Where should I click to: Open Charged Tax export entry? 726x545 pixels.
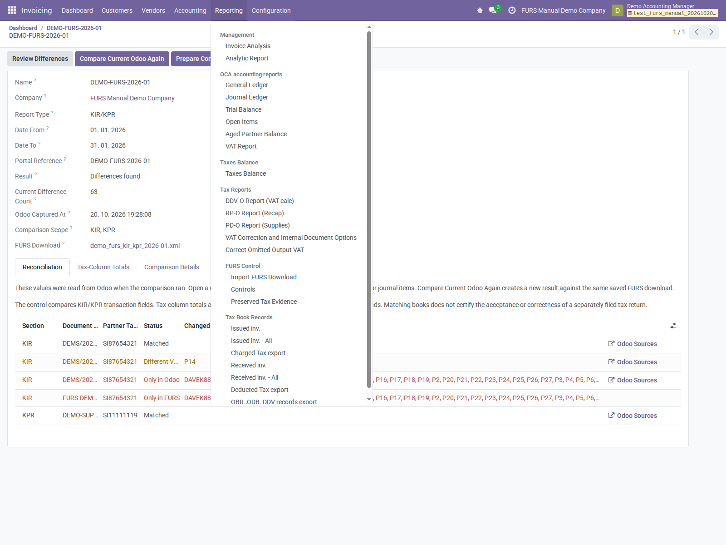(258, 353)
